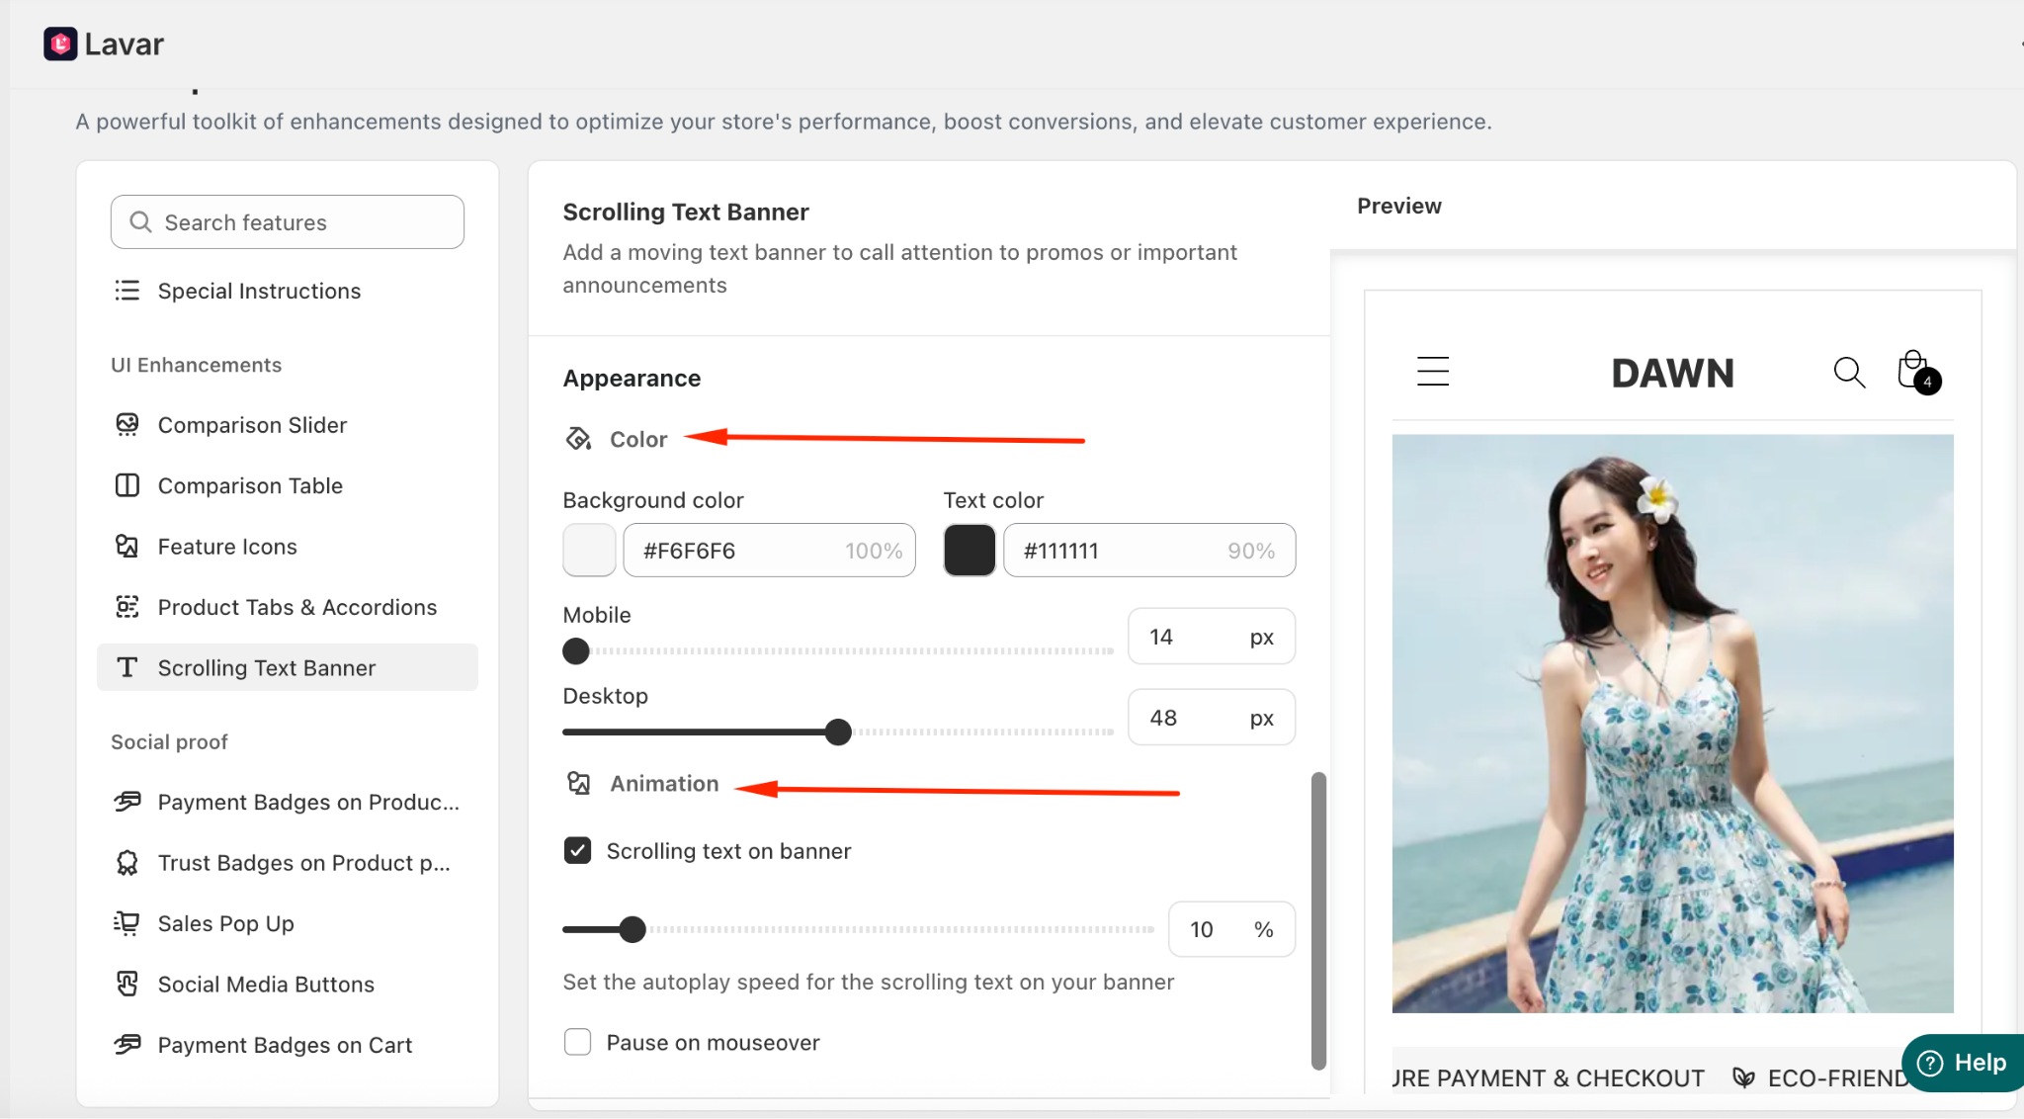The height and width of the screenshot is (1119, 2024).
Task: Click the Feature Icons sidebar icon
Action: [x=127, y=547]
